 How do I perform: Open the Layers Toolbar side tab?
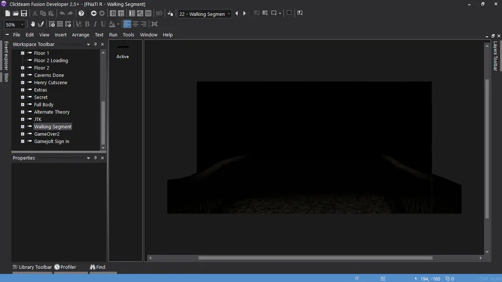[495, 56]
